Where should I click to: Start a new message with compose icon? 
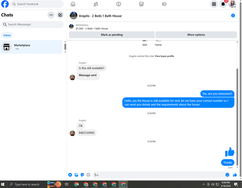(60, 15)
